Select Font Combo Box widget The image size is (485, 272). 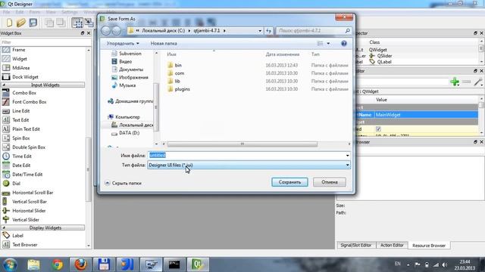29,102
